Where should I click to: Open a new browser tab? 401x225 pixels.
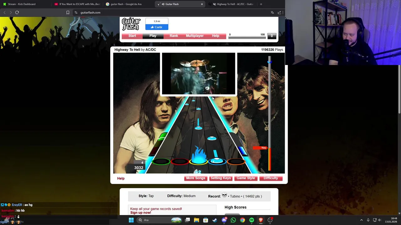point(261,4)
